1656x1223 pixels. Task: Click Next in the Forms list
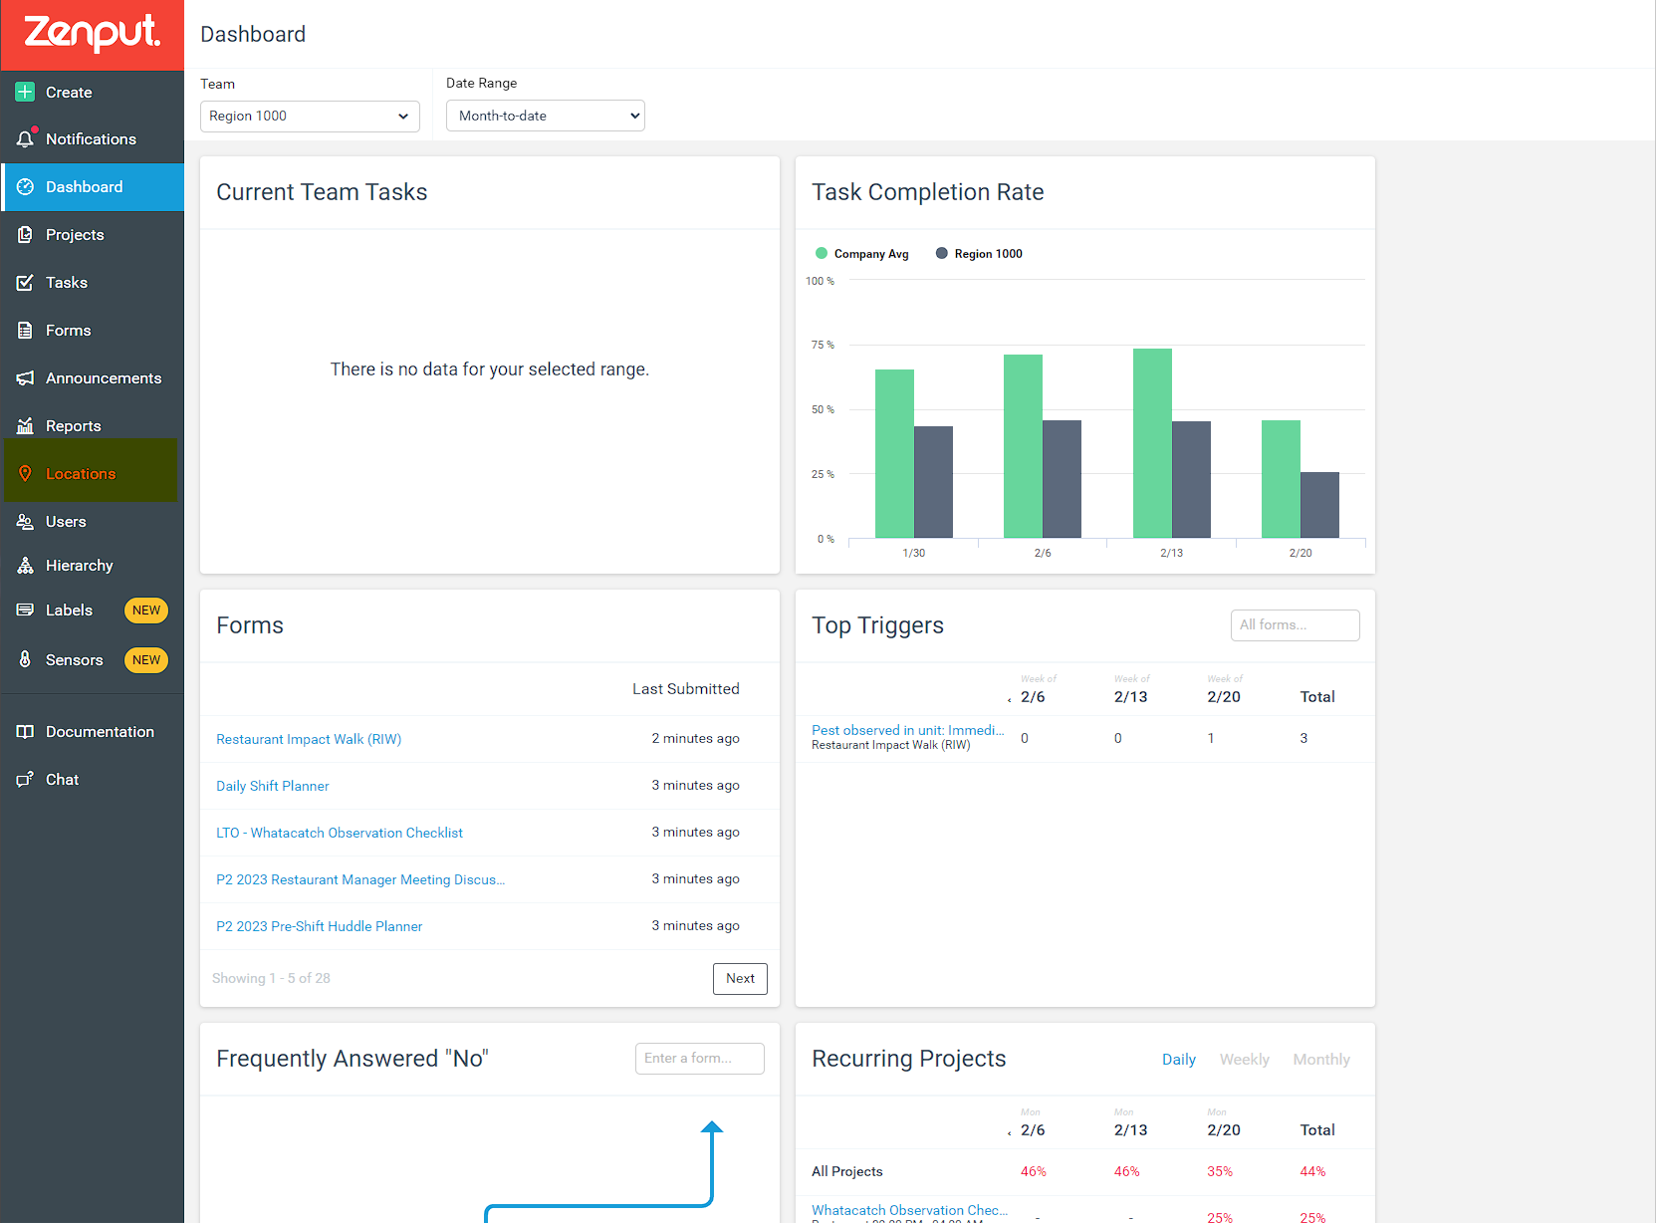click(x=740, y=979)
